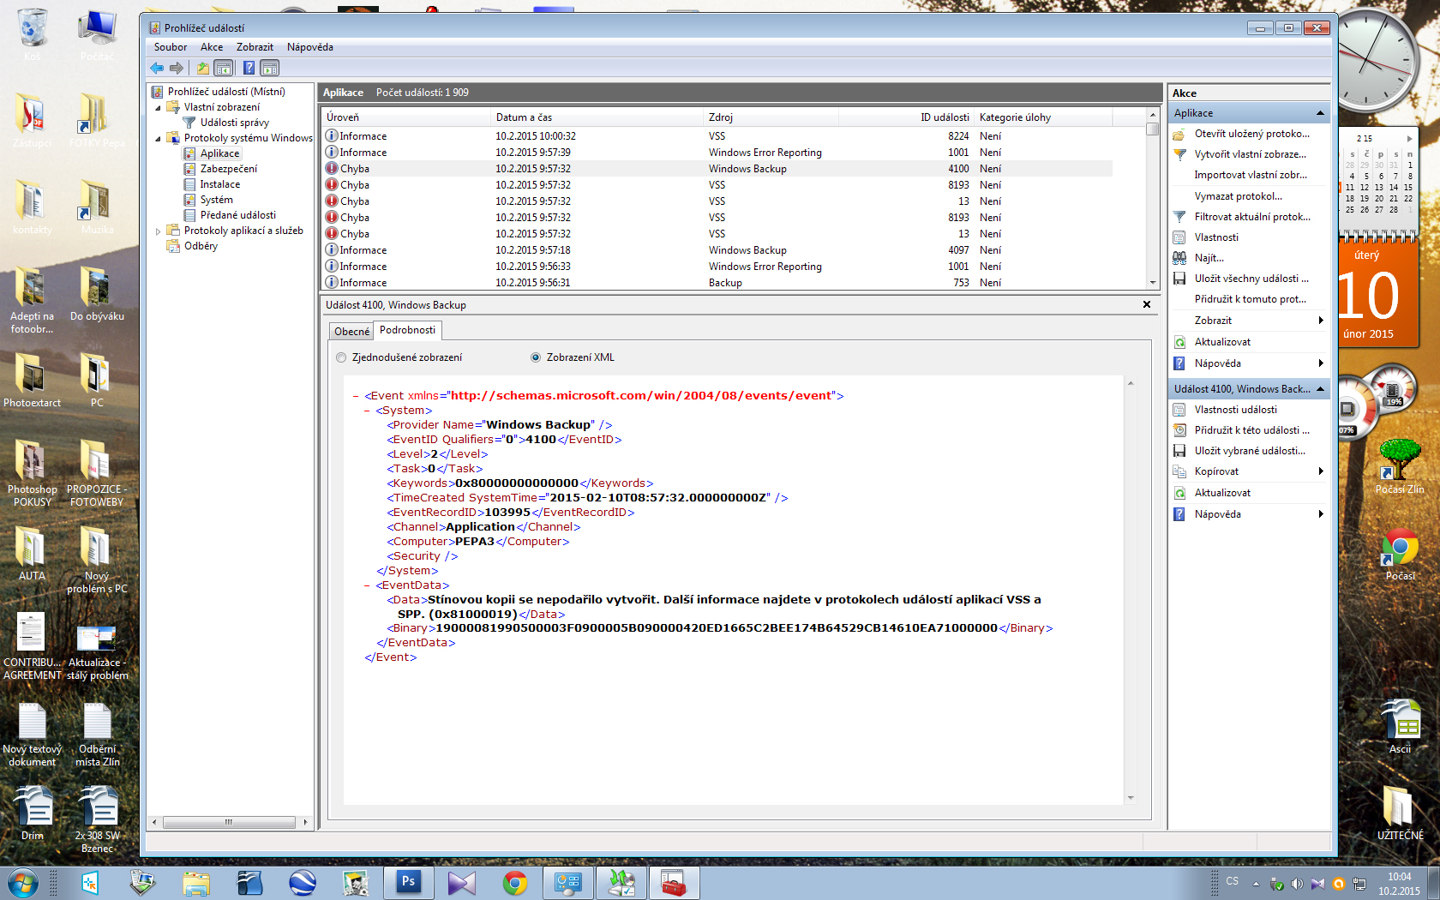The height and width of the screenshot is (900, 1440).
Task: Click the Filtrovat aktuální protokol funnel icon
Action: [1179, 217]
